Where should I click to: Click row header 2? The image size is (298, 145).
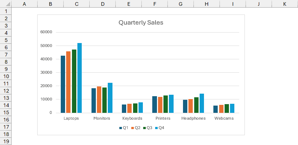[6, 18]
